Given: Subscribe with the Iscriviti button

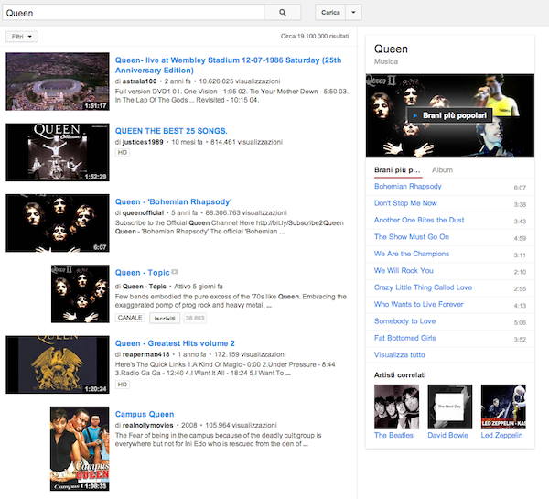Looking at the screenshot, I should [165, 319].
